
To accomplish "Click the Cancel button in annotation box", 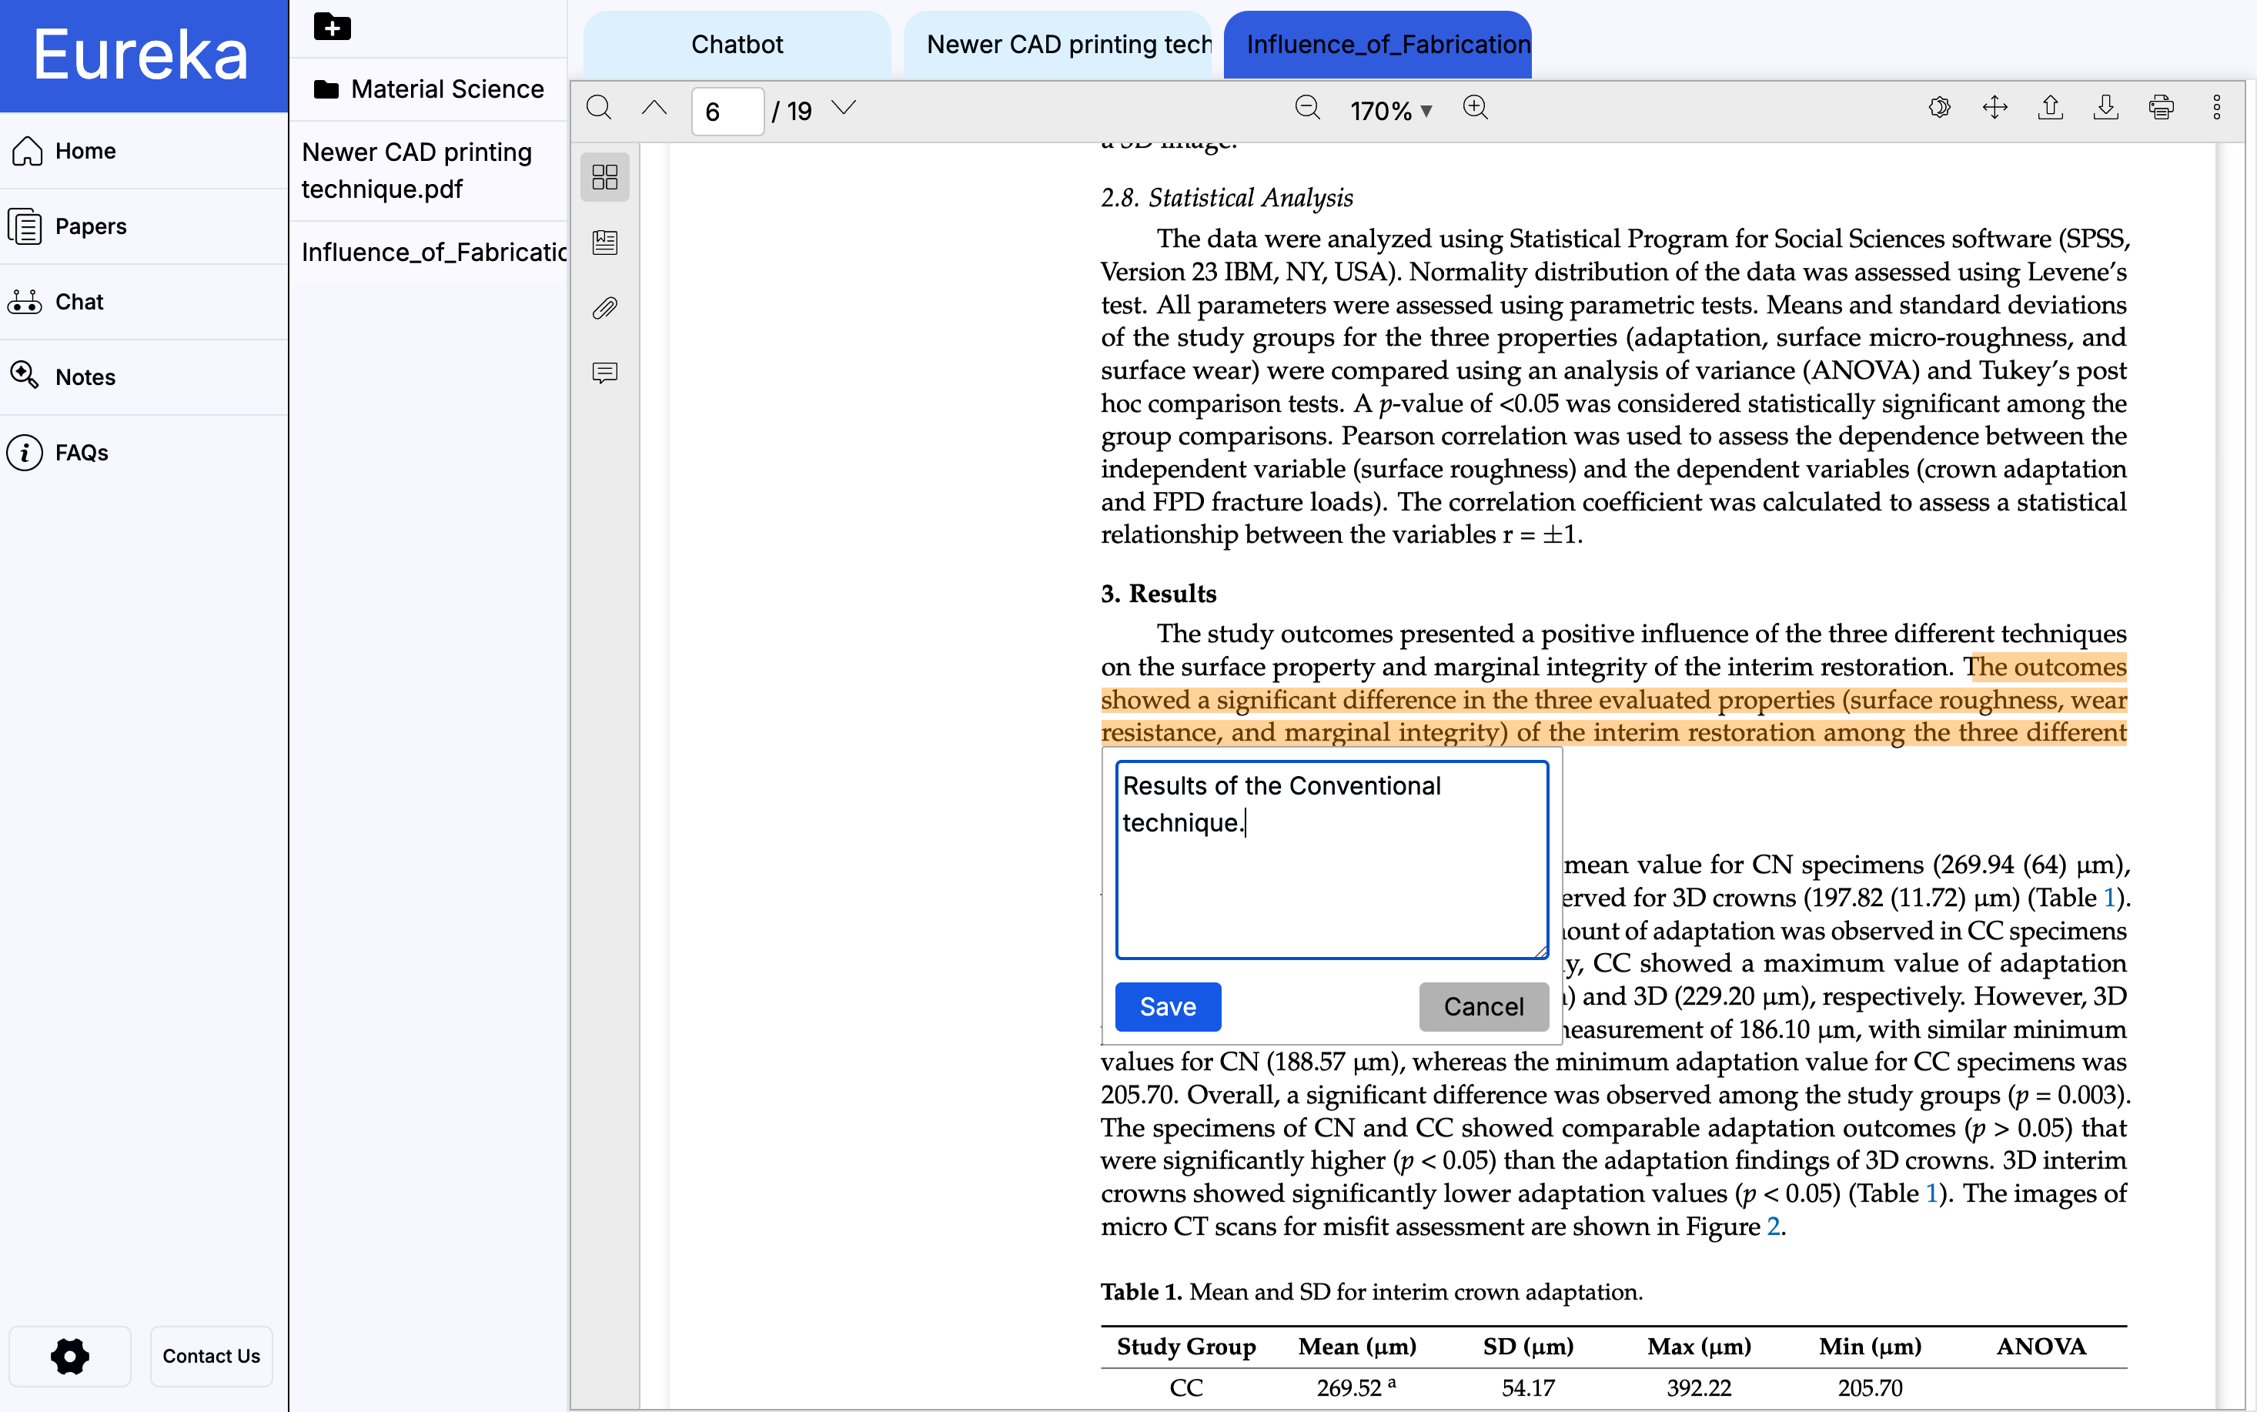I will 1481,1005.
